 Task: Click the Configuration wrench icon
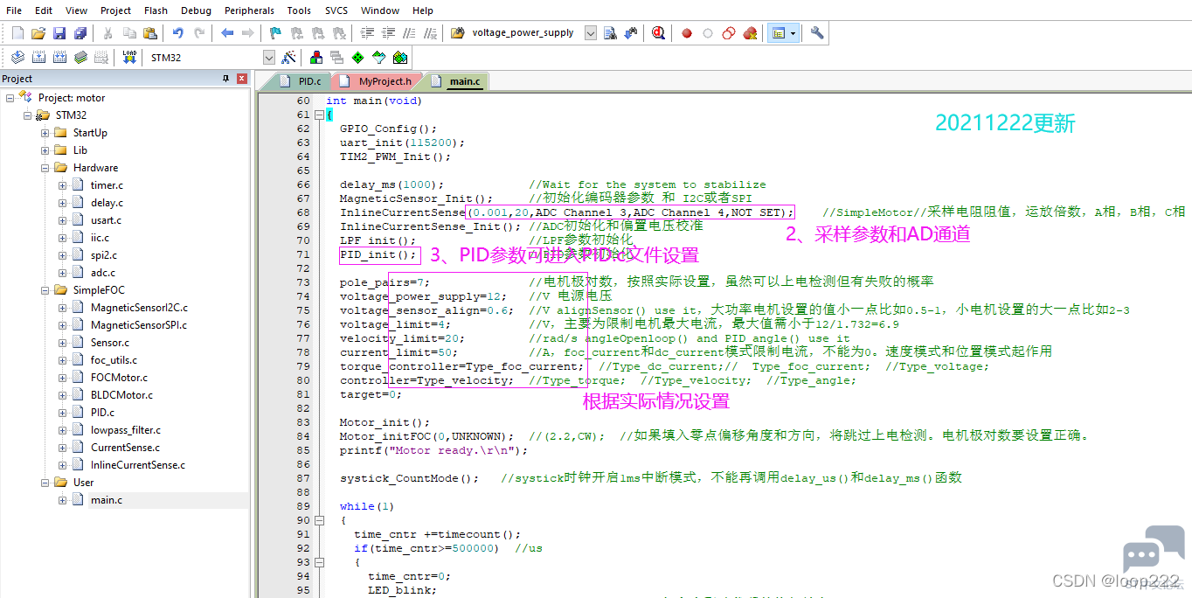[x=817, y=33]
